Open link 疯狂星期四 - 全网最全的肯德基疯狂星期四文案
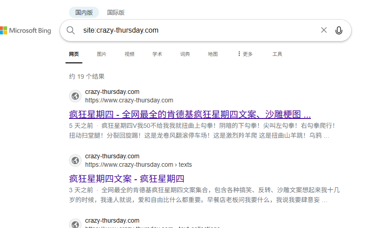This screenshot has width=379, height=228. point(190,114)
